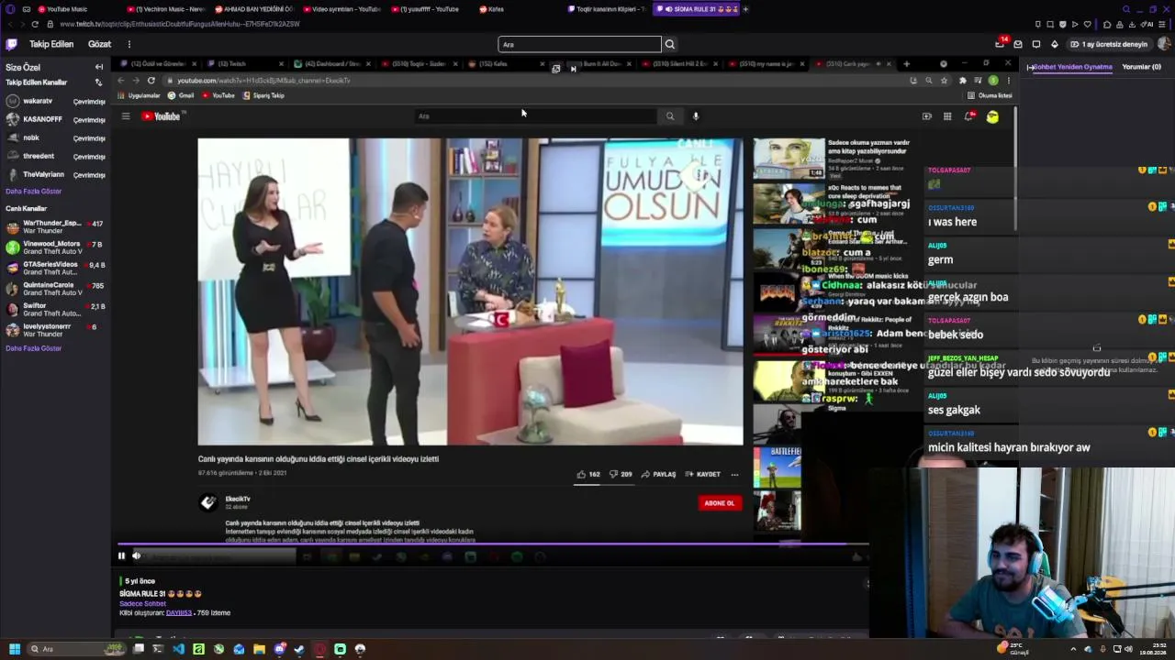Open the WarThunder_Esp live channel
This screenshot has height=660, width=1175.
point(55,226)
